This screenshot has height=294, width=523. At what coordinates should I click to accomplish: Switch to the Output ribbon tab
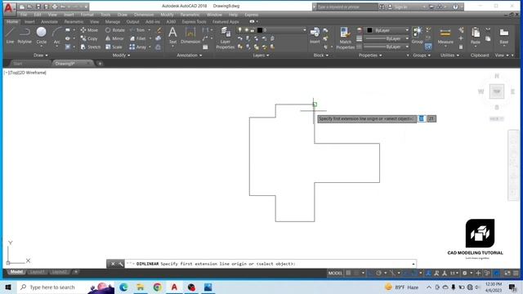click(132, 22)
